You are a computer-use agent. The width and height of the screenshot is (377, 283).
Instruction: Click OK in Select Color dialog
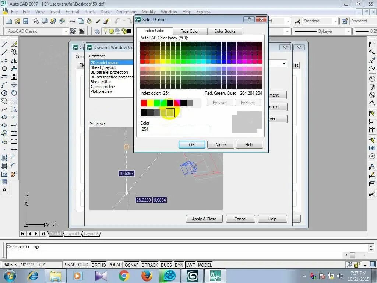point(192,144)
